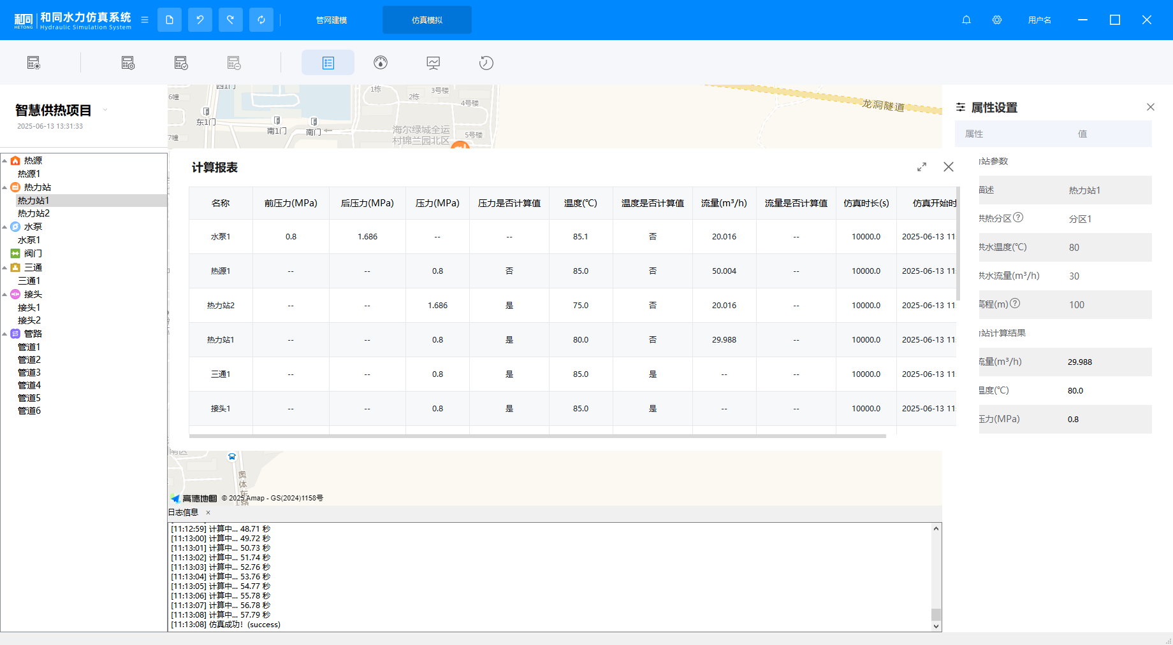Click the refresh icon in title bar
The width and height of the screenshot is (1173, 645).
261,20
